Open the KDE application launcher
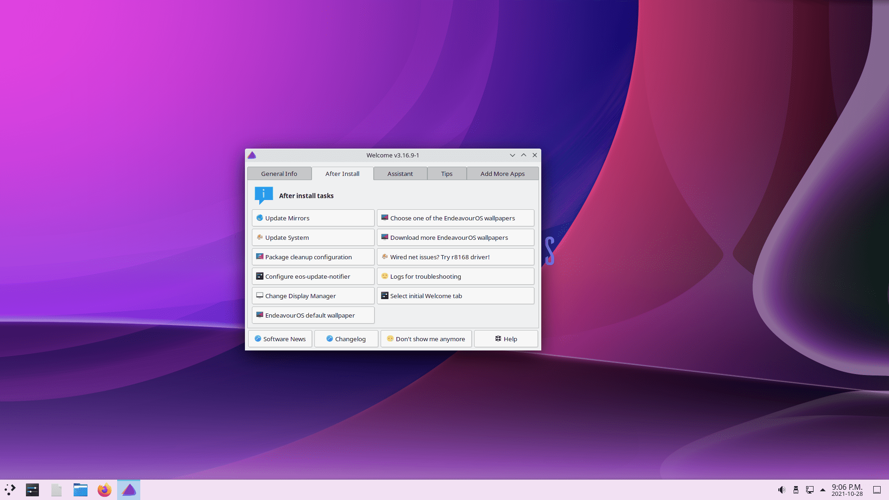 tap(10, 490)
